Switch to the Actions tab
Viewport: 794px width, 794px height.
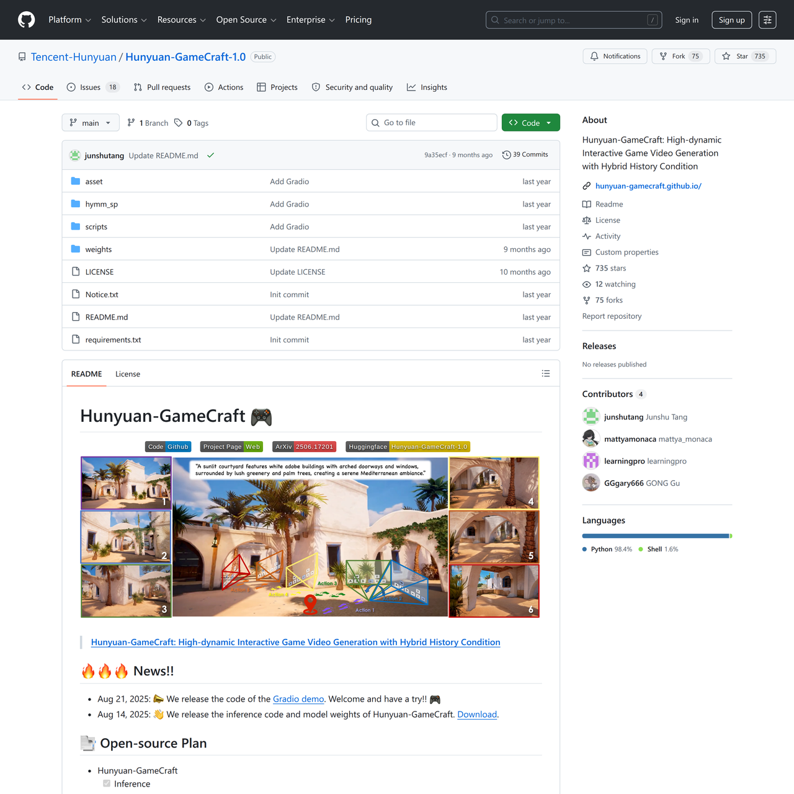[224, 87]
